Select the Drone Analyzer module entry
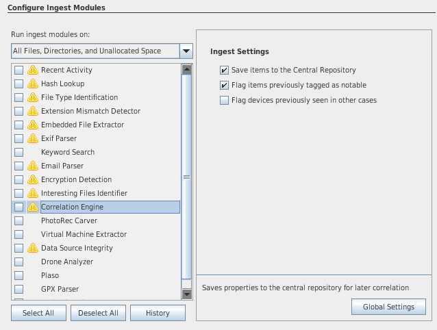The height and width of the screenshot is (330, 437). (66, 262)
